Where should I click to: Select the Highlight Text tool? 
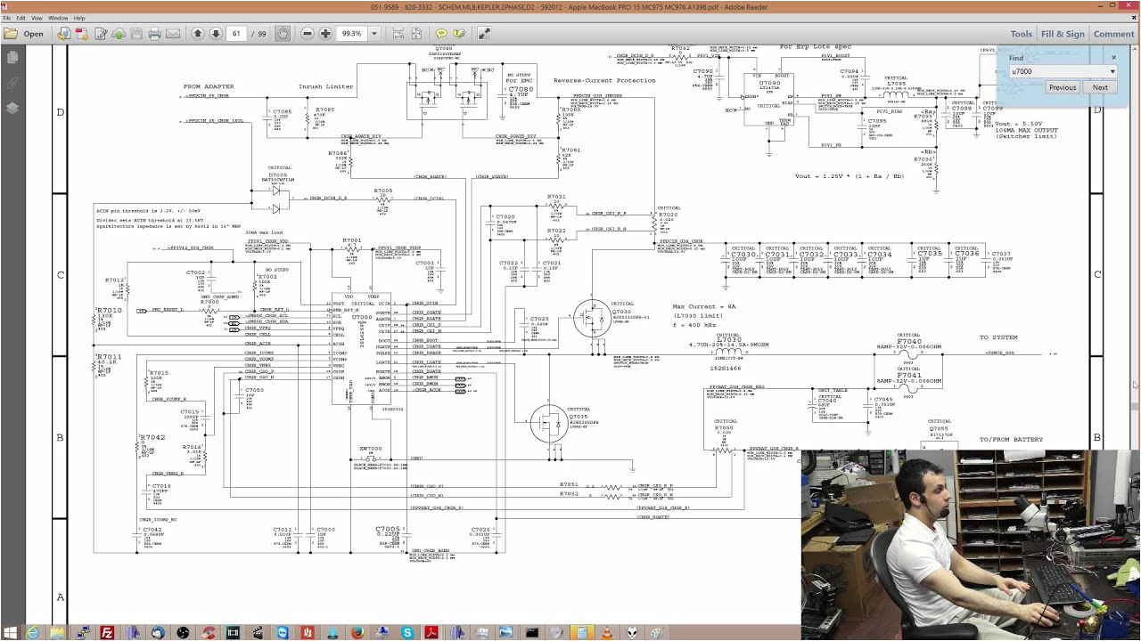462,34
